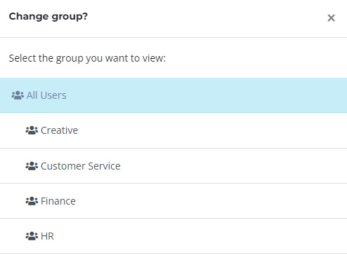Click the group icon beside Customer Service
The image size is (347, 255).
[x=32, y=166]
